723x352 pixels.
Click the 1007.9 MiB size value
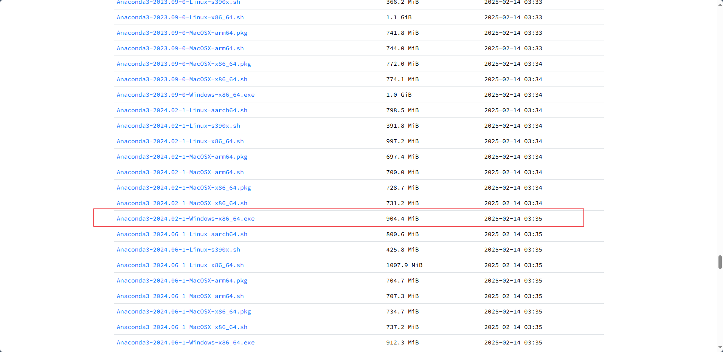tap(404, 265)
